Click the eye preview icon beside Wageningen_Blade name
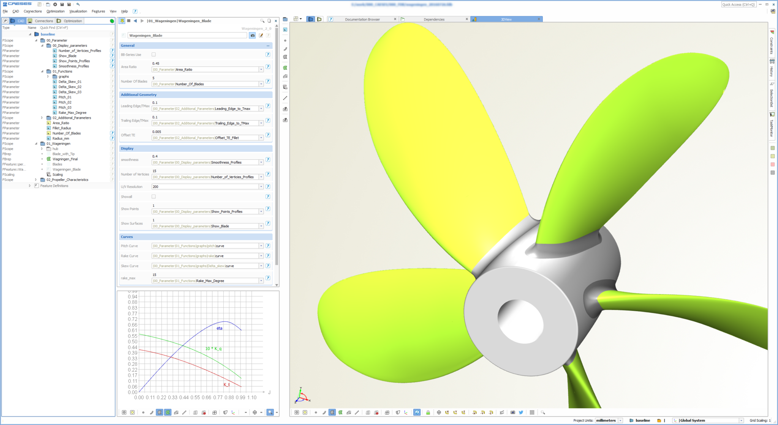The image size is (778, 425). (x=252, y=35)
